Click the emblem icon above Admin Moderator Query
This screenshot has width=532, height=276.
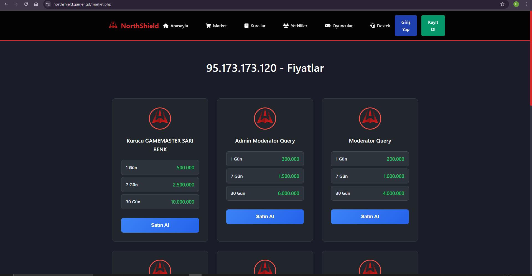(265, 119)
